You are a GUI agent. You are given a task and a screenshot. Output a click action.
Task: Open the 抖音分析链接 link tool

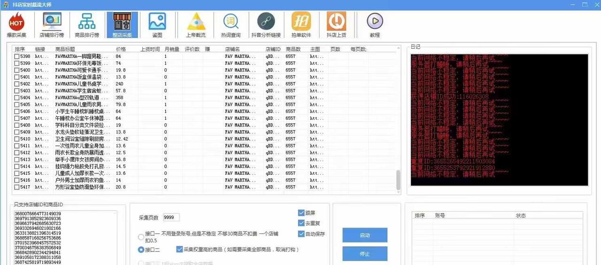point(266,25)
